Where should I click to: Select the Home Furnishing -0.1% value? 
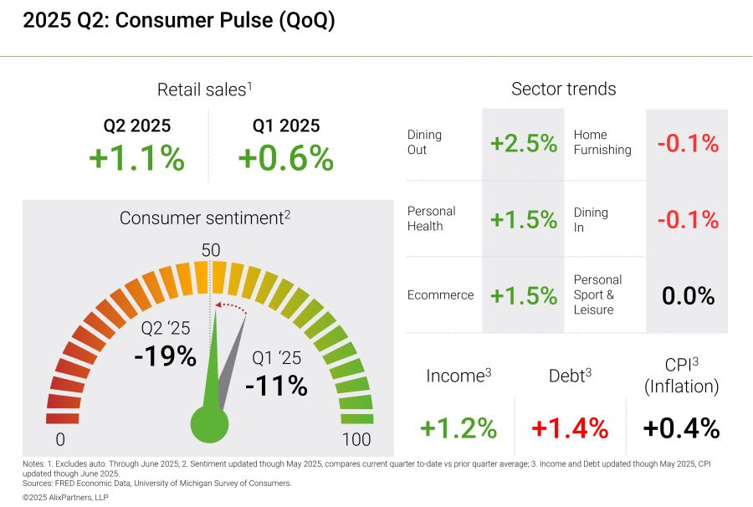[x=688, y=143]
